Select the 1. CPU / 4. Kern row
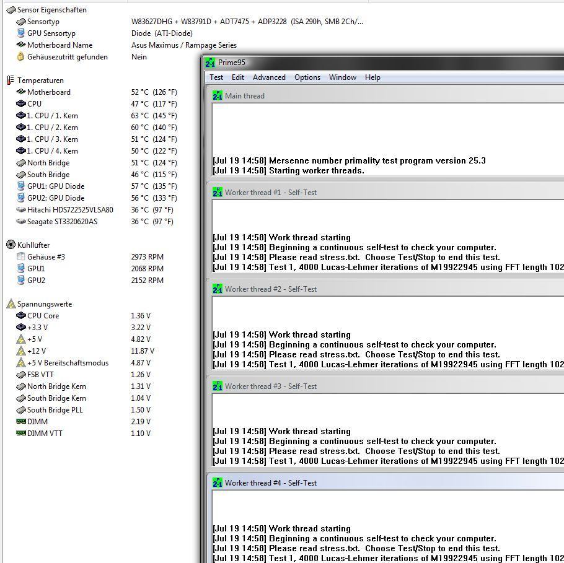This screenshot has width=564, height=563. pos(97,151)
